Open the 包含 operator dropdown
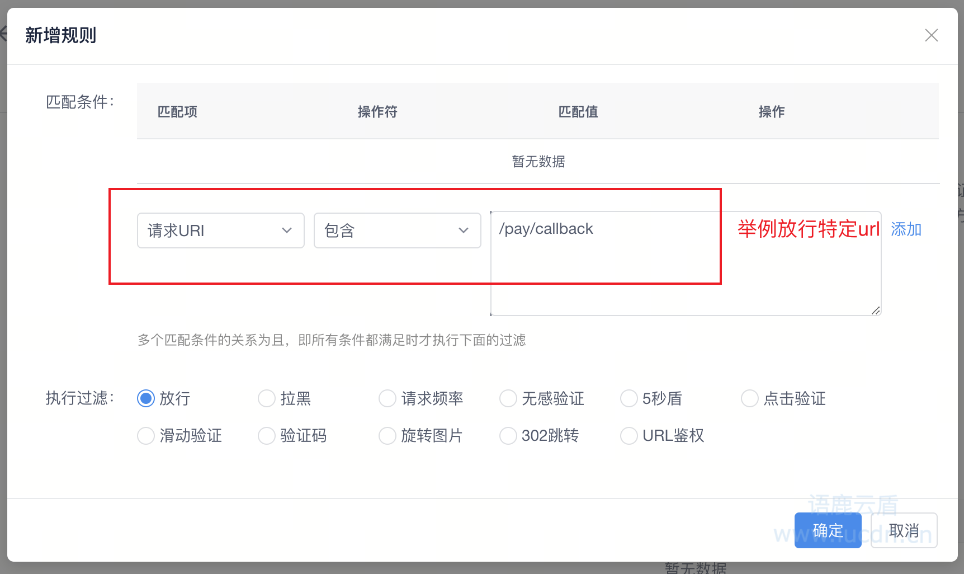This screenshot has height=574, width=964. click(x=397, y=230)
